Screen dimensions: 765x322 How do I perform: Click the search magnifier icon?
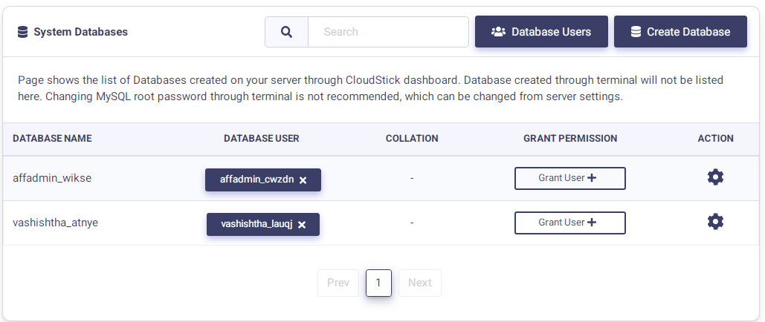click(x=287, y=32)
